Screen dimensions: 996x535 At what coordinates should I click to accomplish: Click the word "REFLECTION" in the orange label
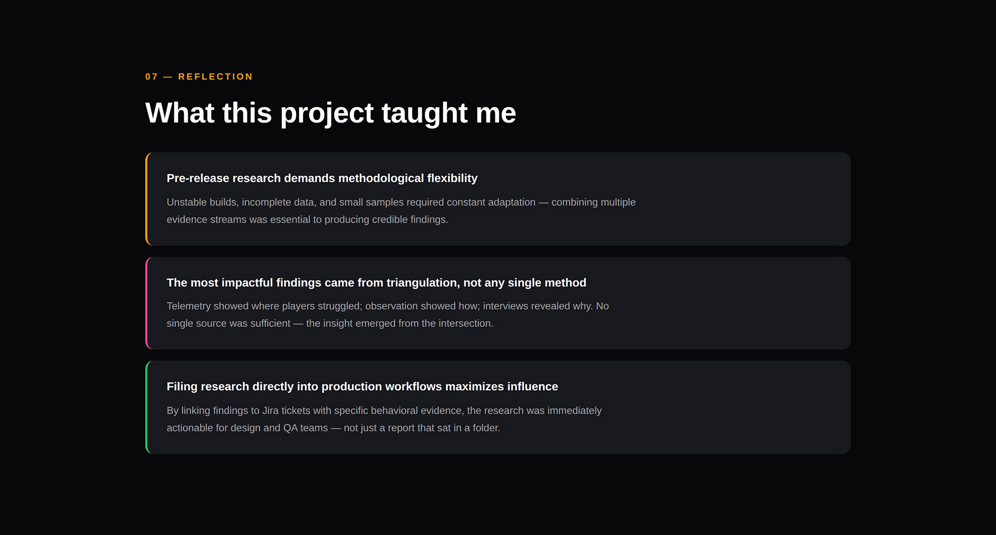pyautogui.click(x=215, y=77)
